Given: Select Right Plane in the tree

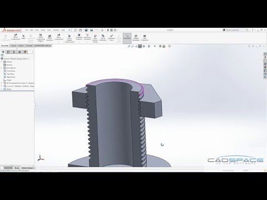Looking at the screenshot, I should click(x=9, y=77).
